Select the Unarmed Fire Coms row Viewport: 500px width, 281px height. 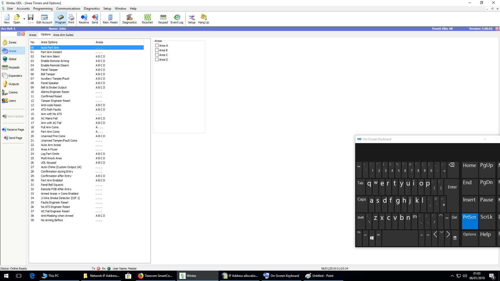coord(87,136)
